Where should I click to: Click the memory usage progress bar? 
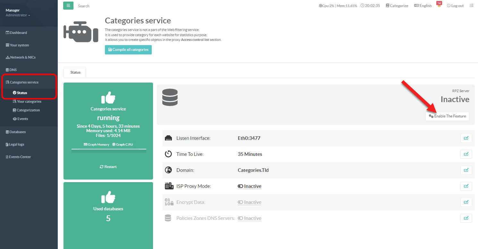[x=109, y=151]
